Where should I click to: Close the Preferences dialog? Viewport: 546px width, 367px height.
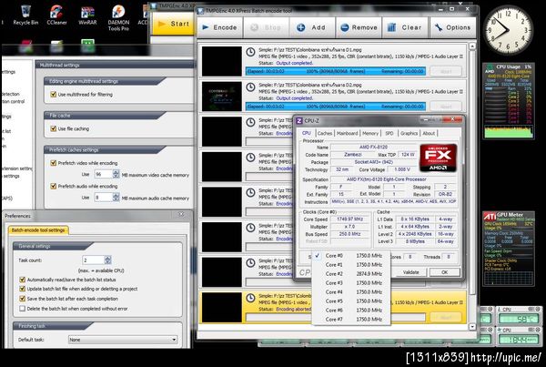(x=181, y=215)
